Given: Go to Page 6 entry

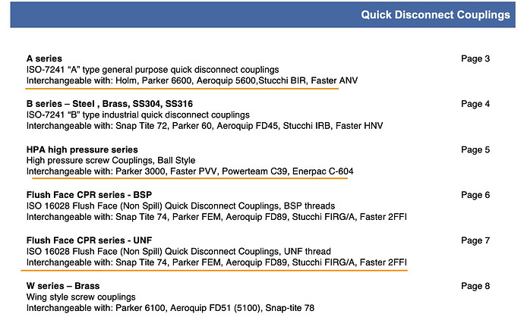Looking at the screenshot, I should click(x=475, y=195).
